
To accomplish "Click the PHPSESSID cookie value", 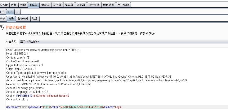I will tap(51, 96).
